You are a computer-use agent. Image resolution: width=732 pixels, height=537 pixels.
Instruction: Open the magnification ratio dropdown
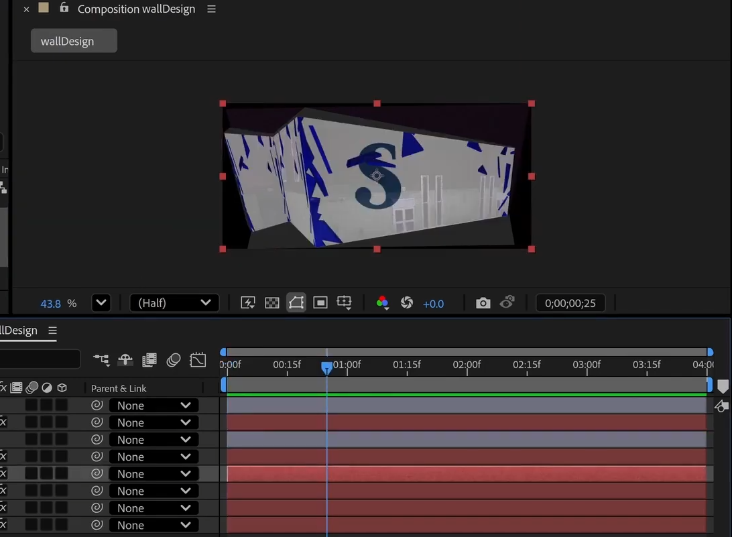tap(101, 302)
